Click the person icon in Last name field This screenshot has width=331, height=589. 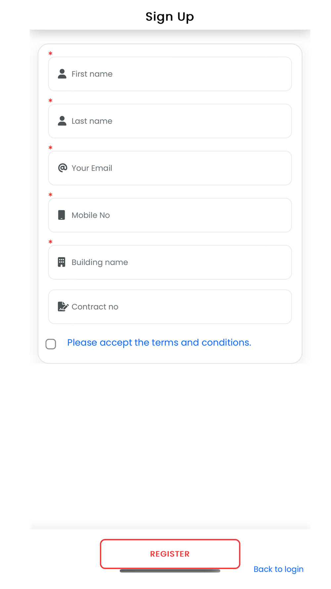click(x=62, y=121)
